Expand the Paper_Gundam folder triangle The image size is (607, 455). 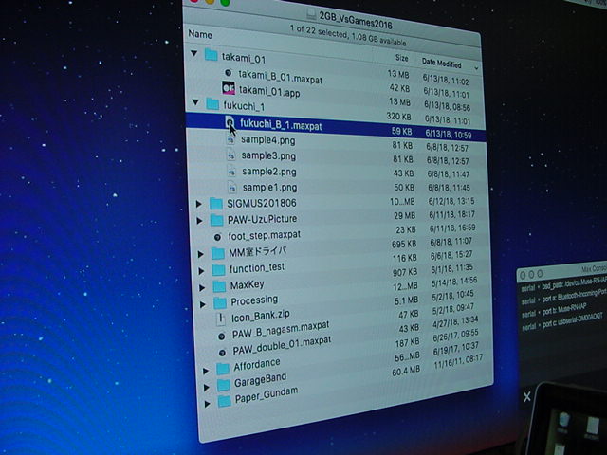point(207,404)
